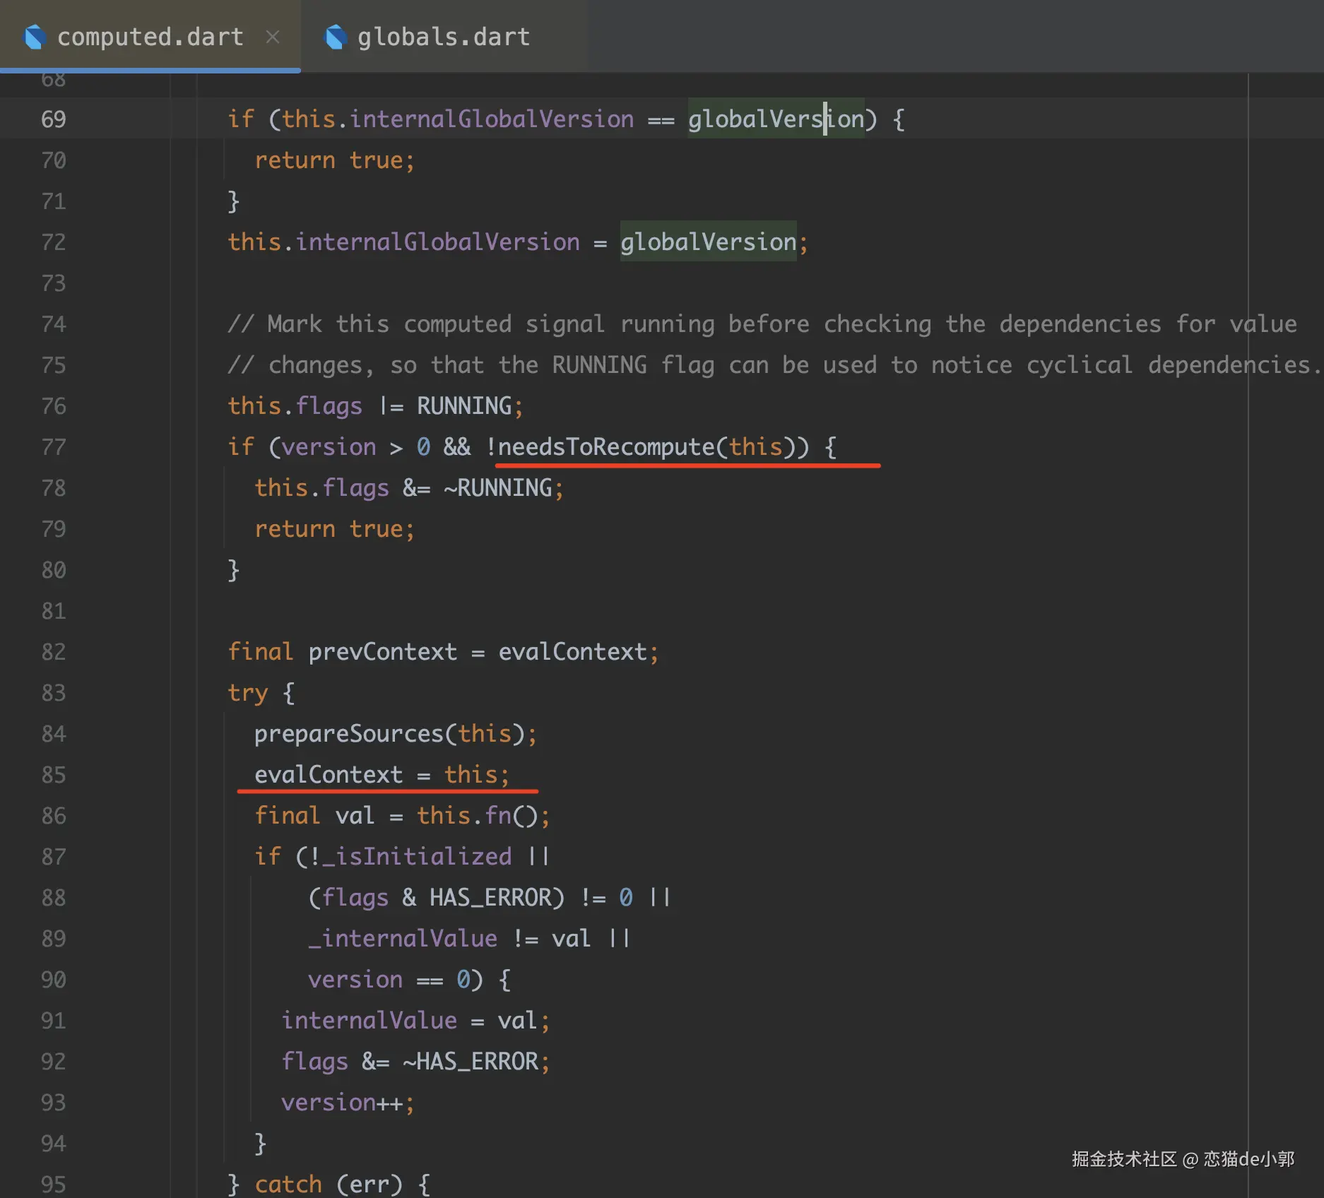This screenshot has height=1198, width=1324.
Task: Click line number 90 in the gutter
Action: (54, 980)
